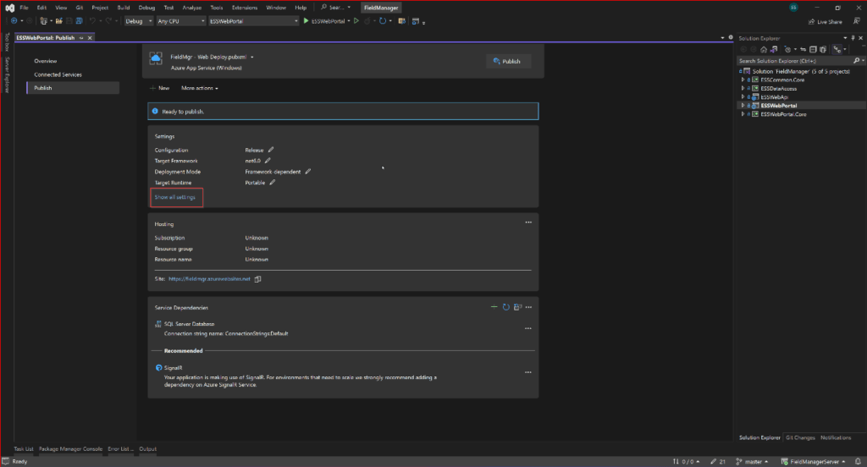Expand the ESSDataAccess project node
Screen dimensions: 867x467
tap(743, 89)
